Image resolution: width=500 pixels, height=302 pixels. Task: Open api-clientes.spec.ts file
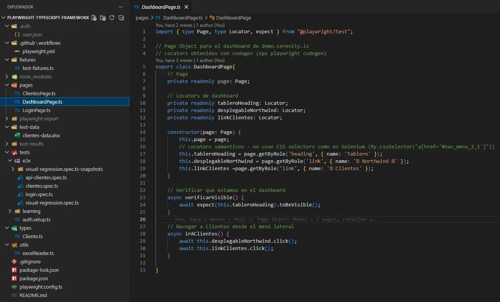point(46,177)
